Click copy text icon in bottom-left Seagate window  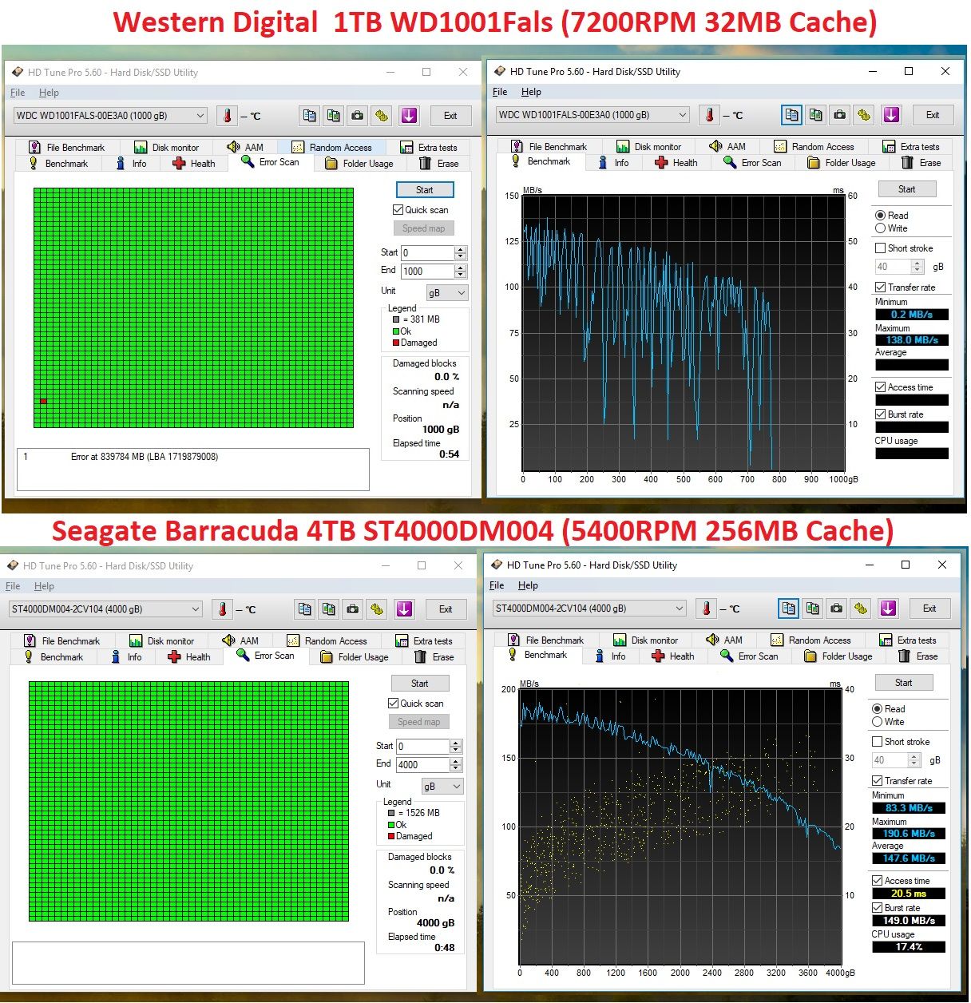pyautogui.click(x=305, y=609)
